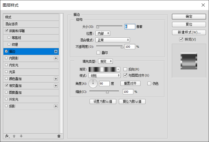
Task: Toggle the 预览(V) preview checkbox
Action: coord(181,40)
